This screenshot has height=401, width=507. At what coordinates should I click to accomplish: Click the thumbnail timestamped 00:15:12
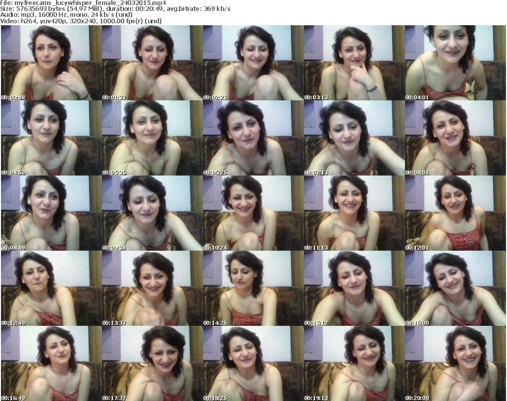coord(355,288)
